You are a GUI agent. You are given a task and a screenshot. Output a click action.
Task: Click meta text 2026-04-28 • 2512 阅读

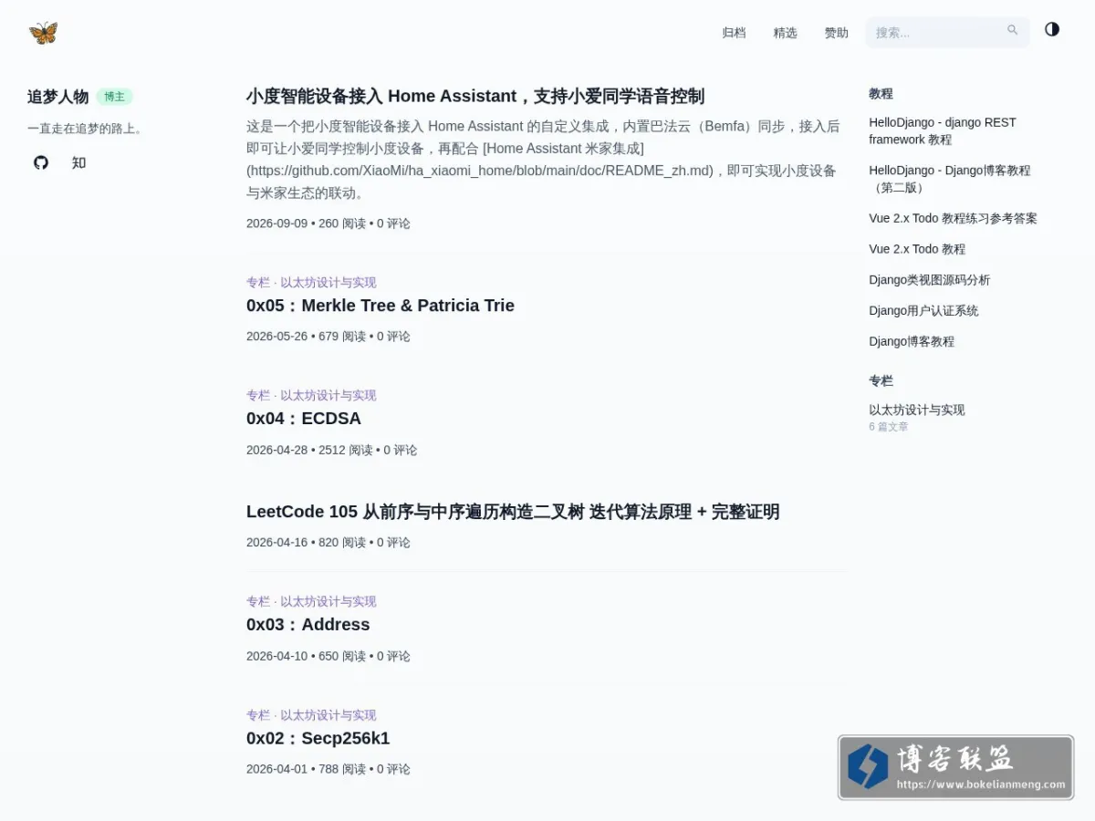[309, 450]
